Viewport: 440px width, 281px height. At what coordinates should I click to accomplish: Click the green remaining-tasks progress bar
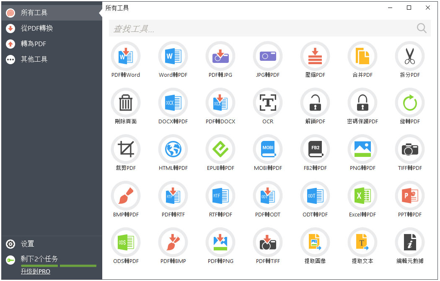click(x=59, y=265)
